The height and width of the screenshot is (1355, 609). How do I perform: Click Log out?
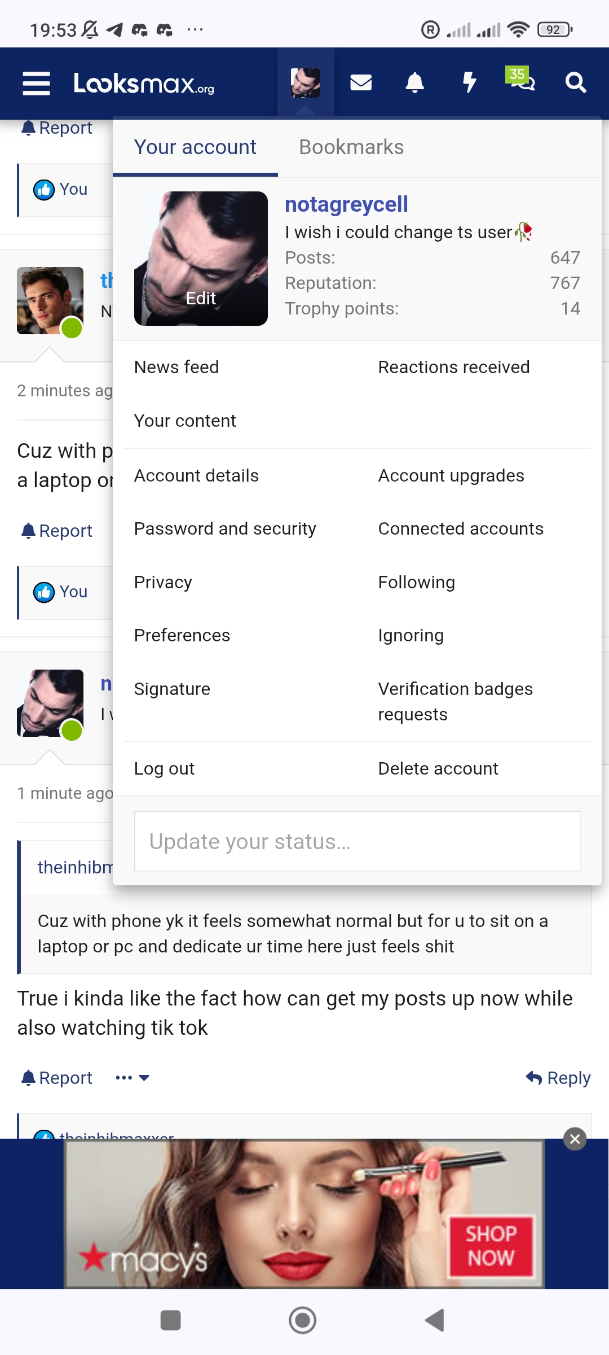164,768
